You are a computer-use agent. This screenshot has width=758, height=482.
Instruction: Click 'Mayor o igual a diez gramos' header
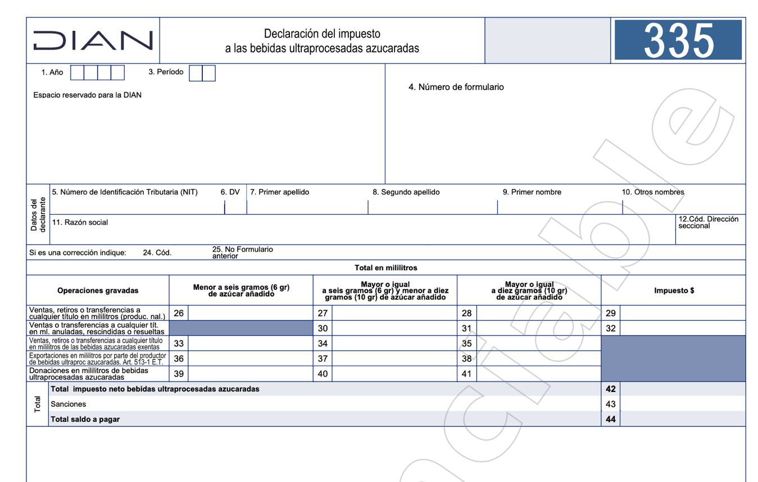(x=529, y=290)
